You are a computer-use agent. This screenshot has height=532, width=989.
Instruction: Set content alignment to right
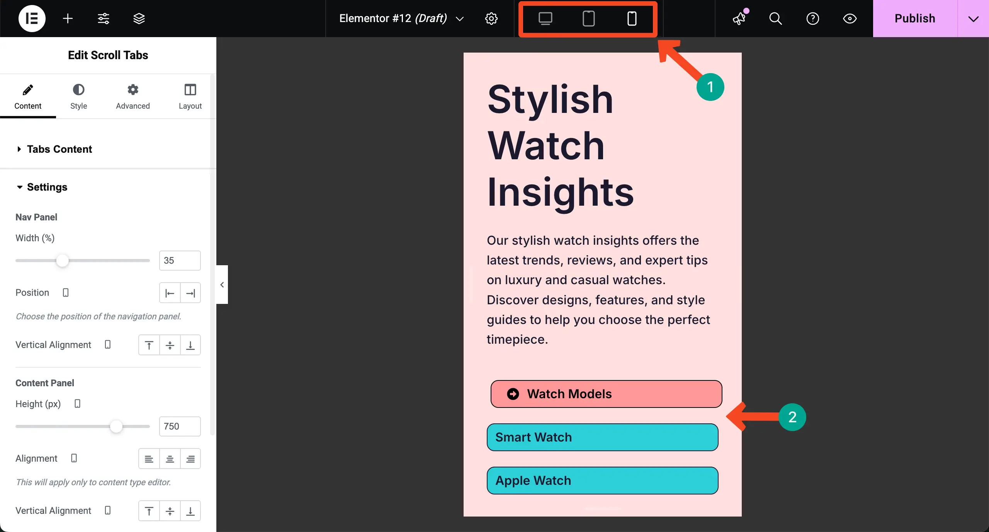(190, 459)
